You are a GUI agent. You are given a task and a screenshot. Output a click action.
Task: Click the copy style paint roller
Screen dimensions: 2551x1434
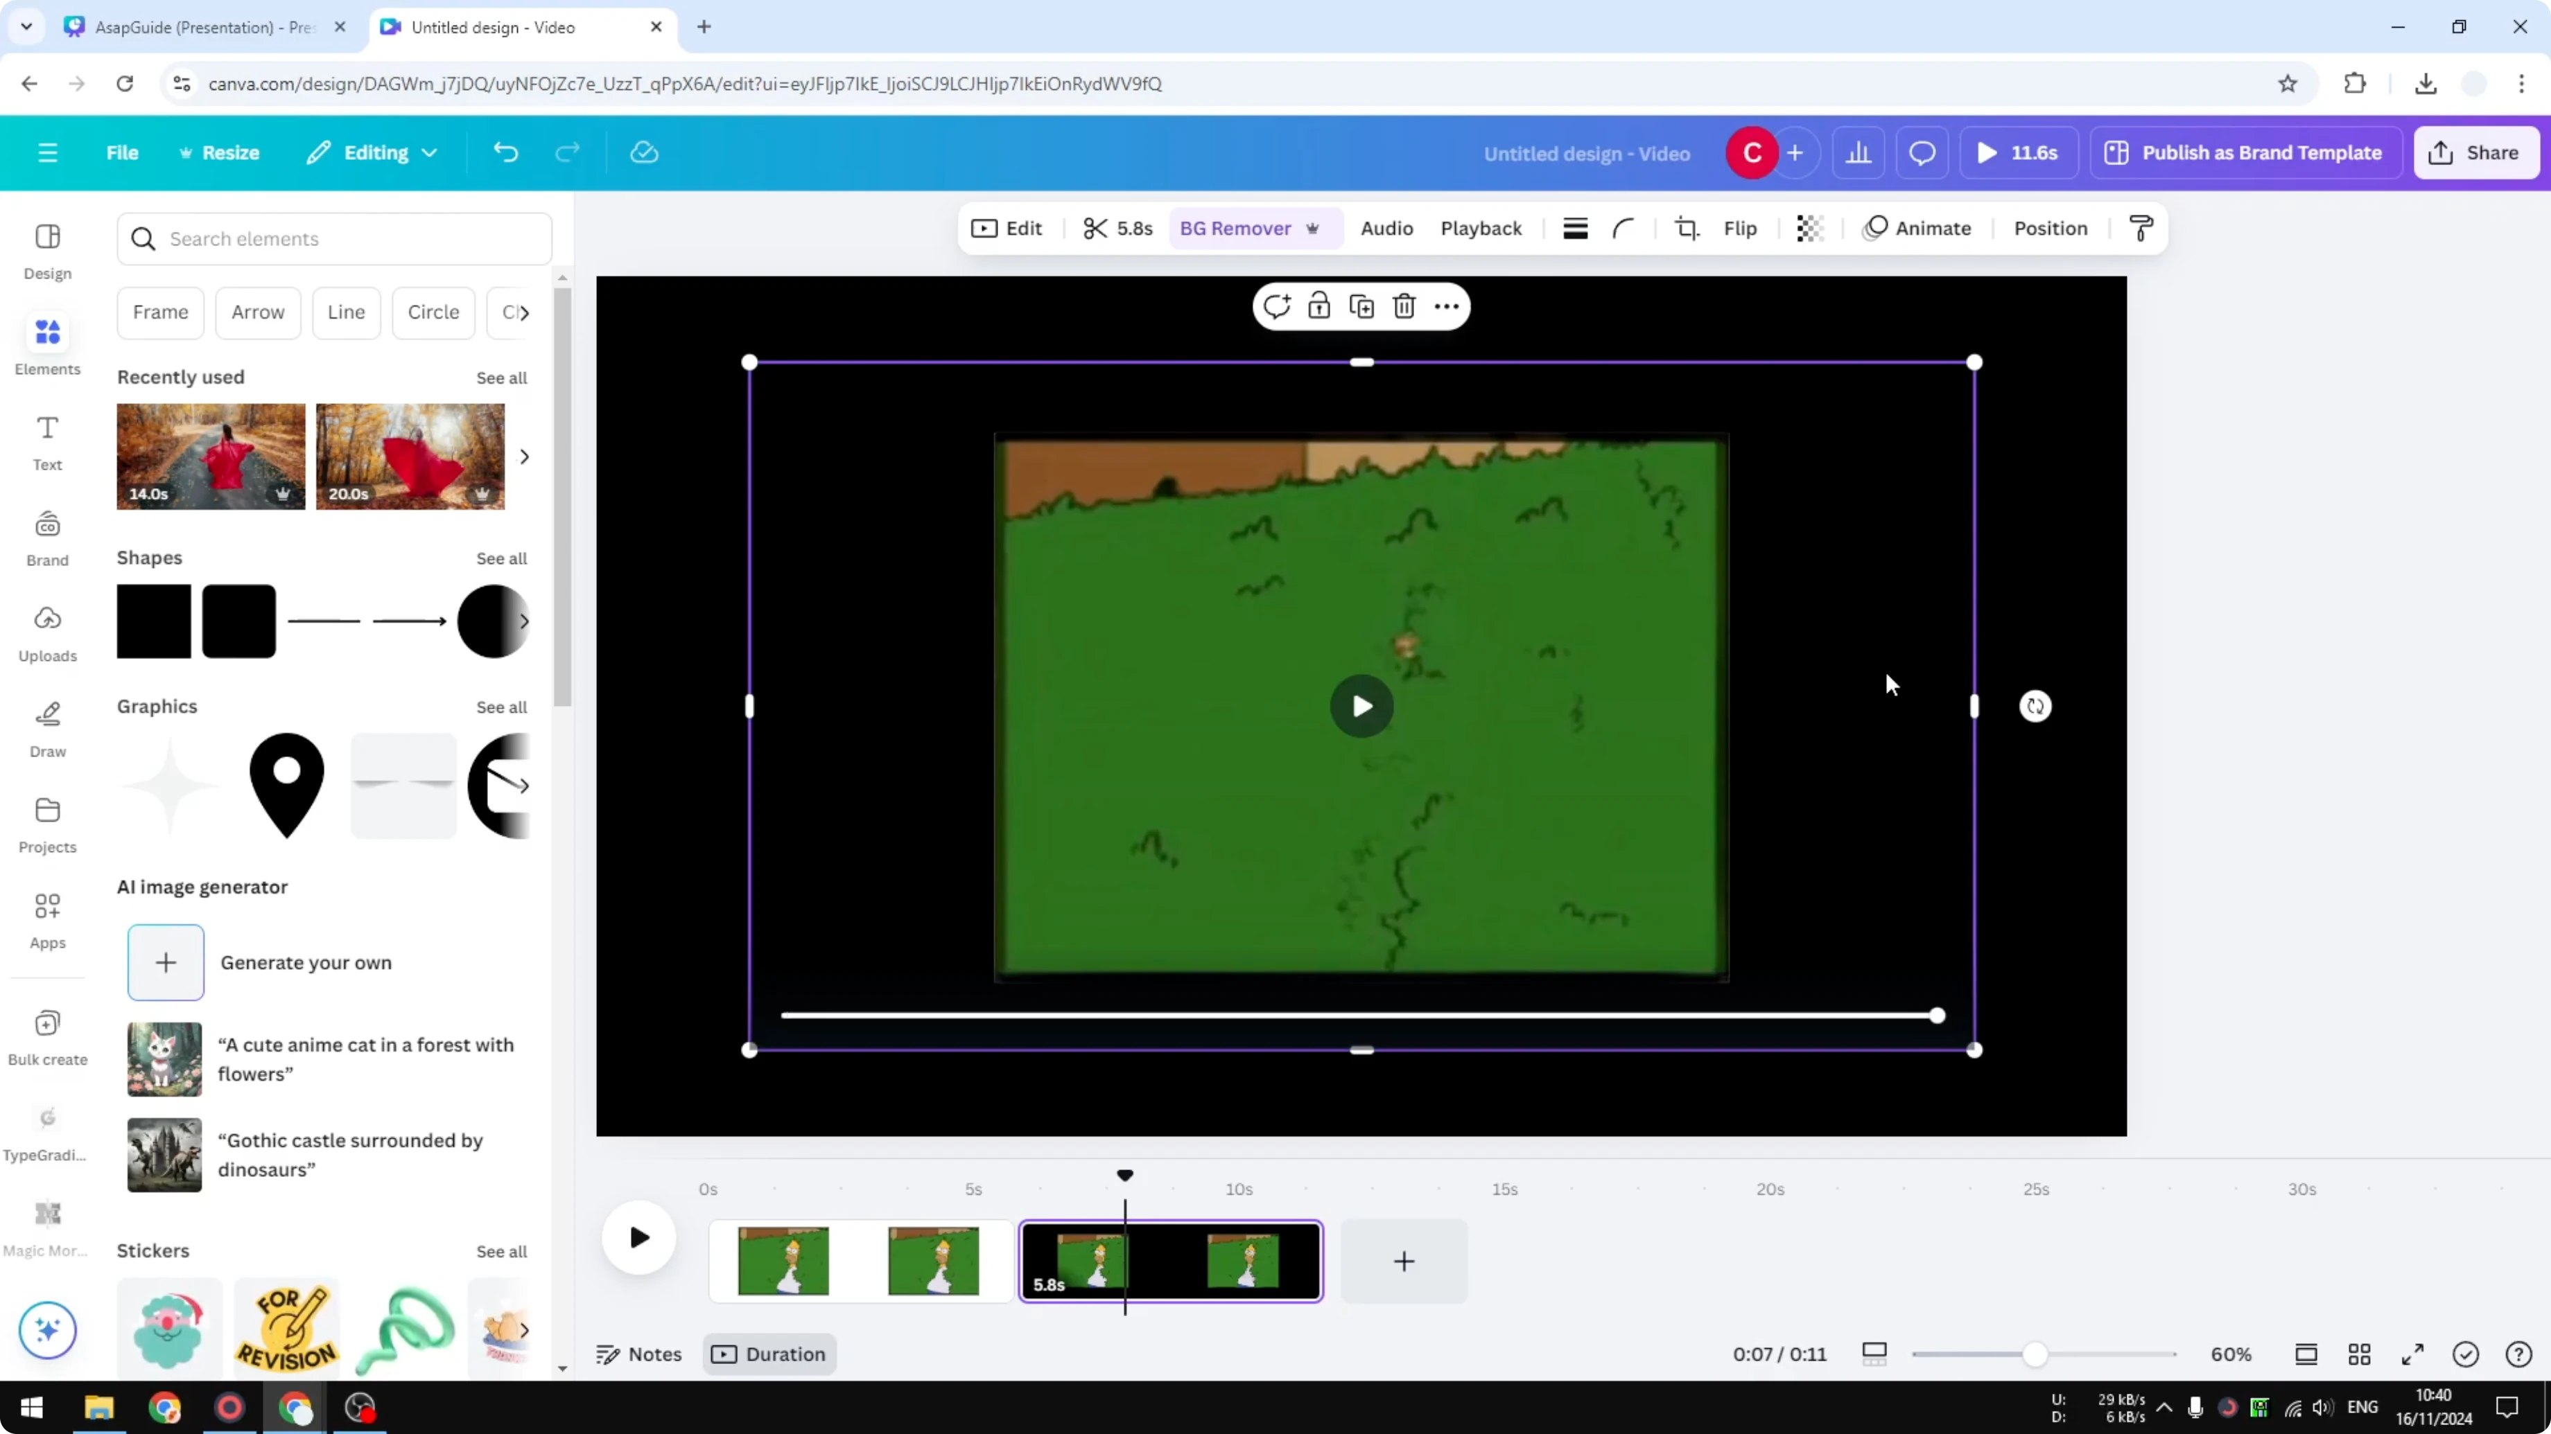(x=2141, y=229)
